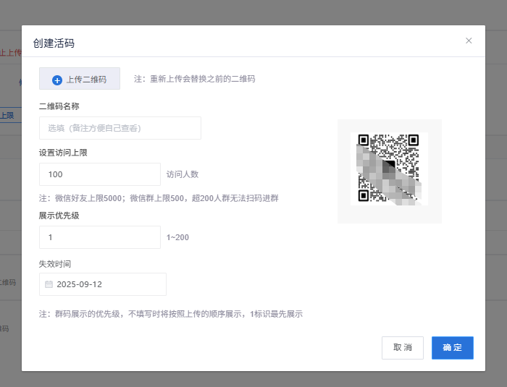The width and height of the screenshot is (507, 387).
Task: Click the 设置访问上限 label
Action: [63, 153]
